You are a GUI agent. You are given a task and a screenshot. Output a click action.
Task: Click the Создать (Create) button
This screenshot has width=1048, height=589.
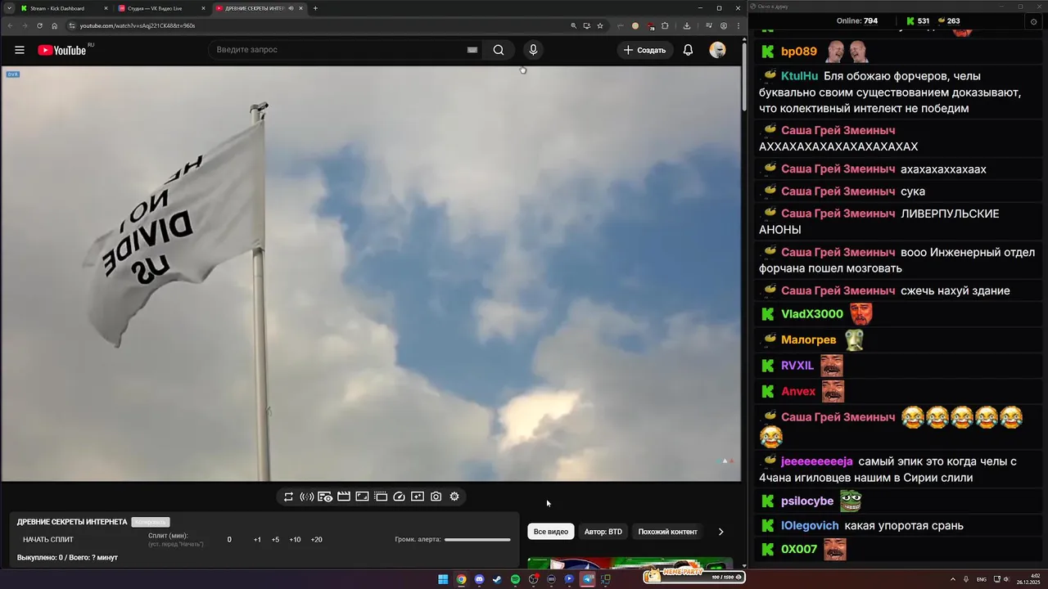point(645,50)
